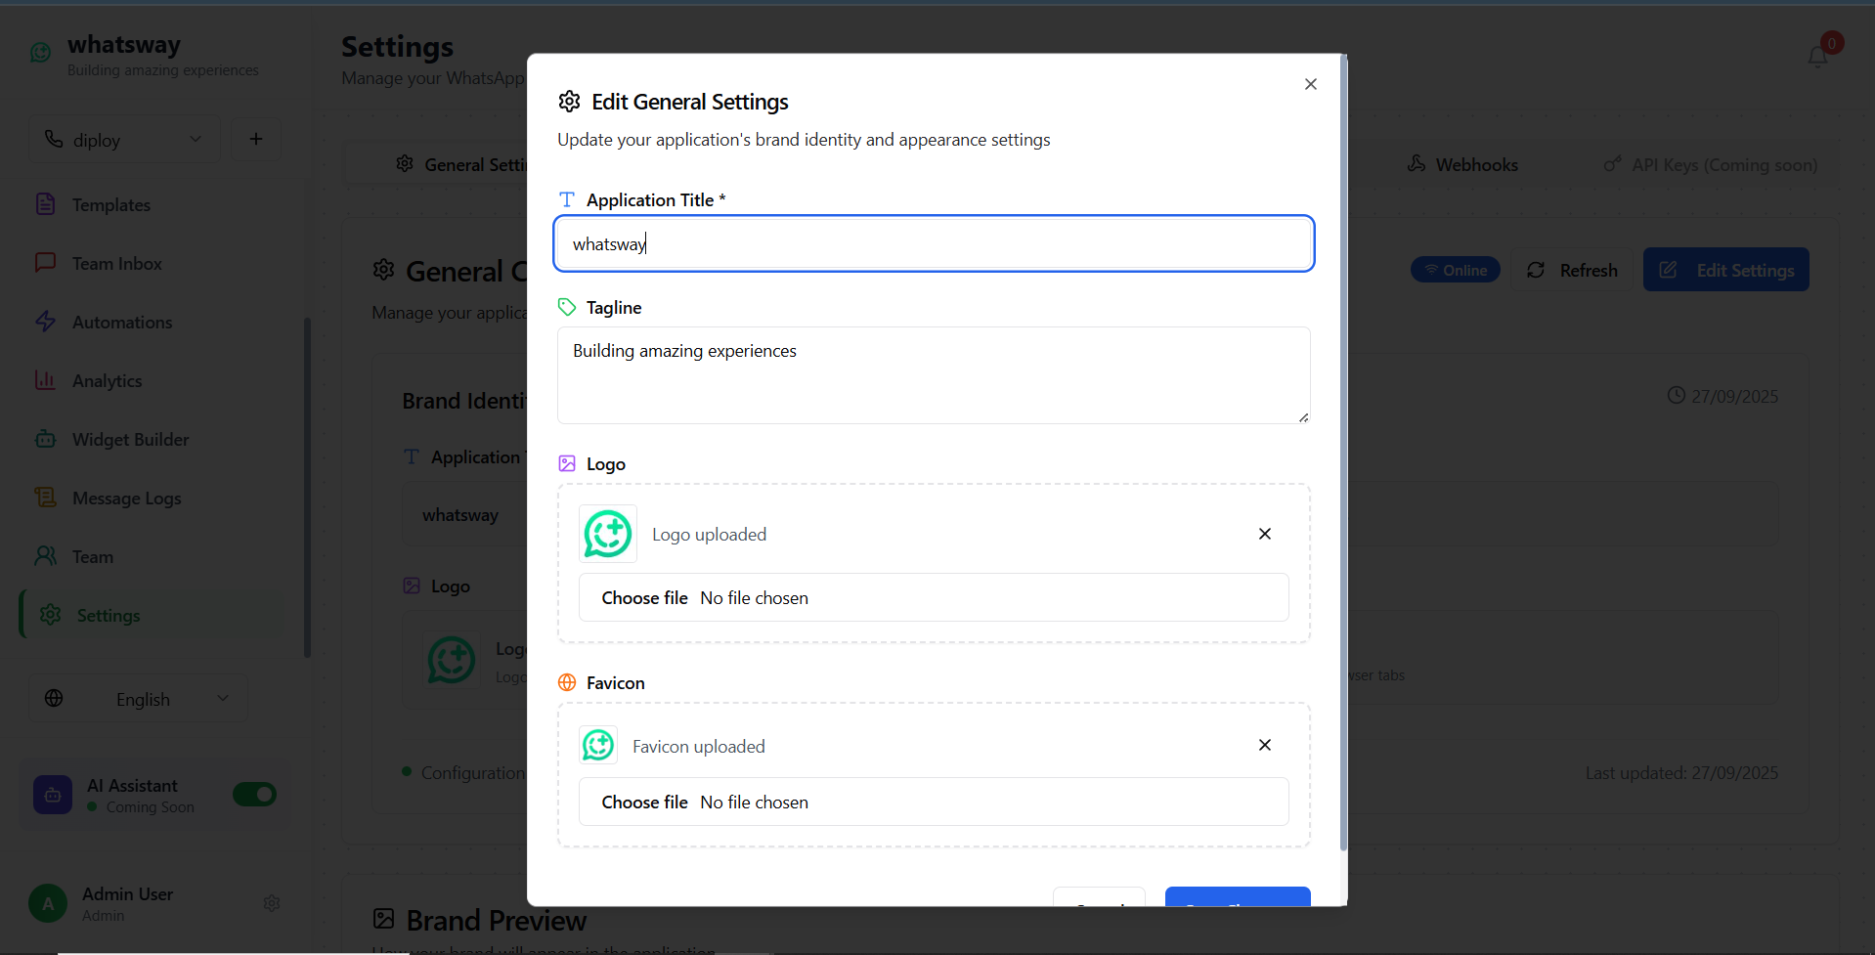Open Team Inbox from the sidebar
This screenshot has width=1875, height=955.
pos(116,263)
